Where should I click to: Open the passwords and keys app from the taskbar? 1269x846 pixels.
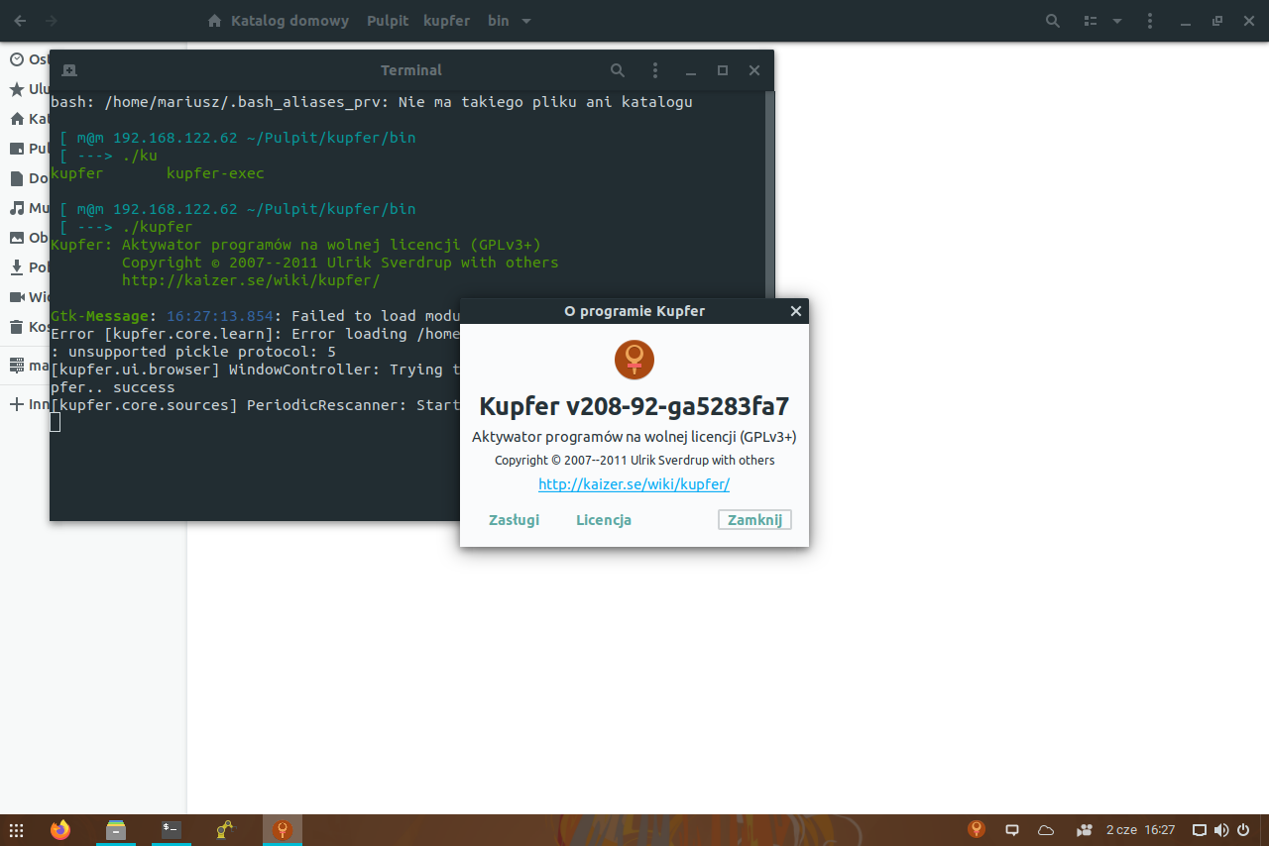tap(226, 829)
